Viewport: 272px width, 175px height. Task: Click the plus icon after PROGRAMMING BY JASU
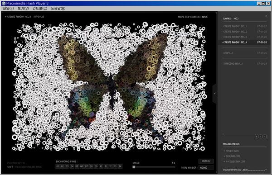coord(266,170)
